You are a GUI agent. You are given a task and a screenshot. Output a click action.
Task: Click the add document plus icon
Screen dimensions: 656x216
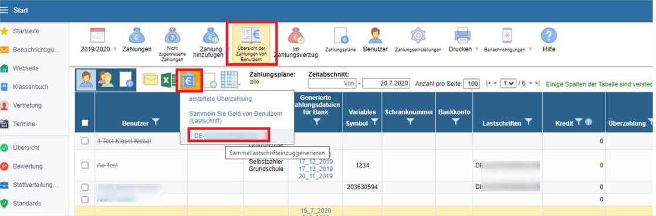209,80
